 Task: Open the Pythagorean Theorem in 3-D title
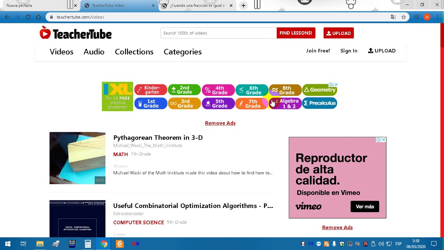tap(158, 137)
